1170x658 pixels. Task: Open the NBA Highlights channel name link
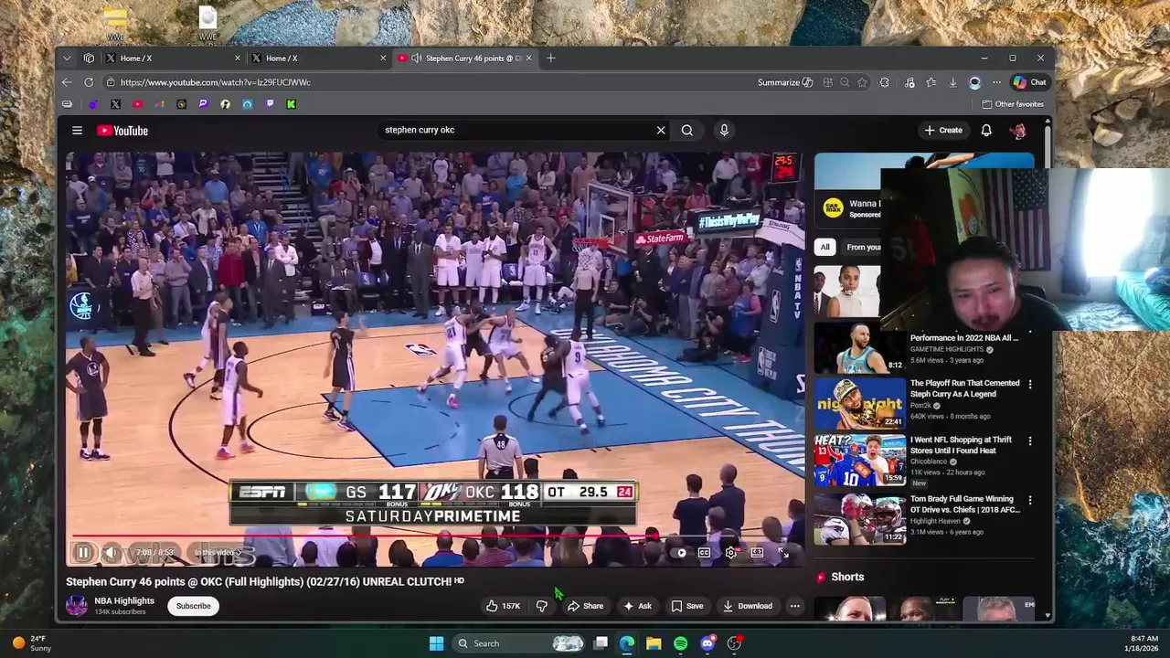[x=124, y=601]
